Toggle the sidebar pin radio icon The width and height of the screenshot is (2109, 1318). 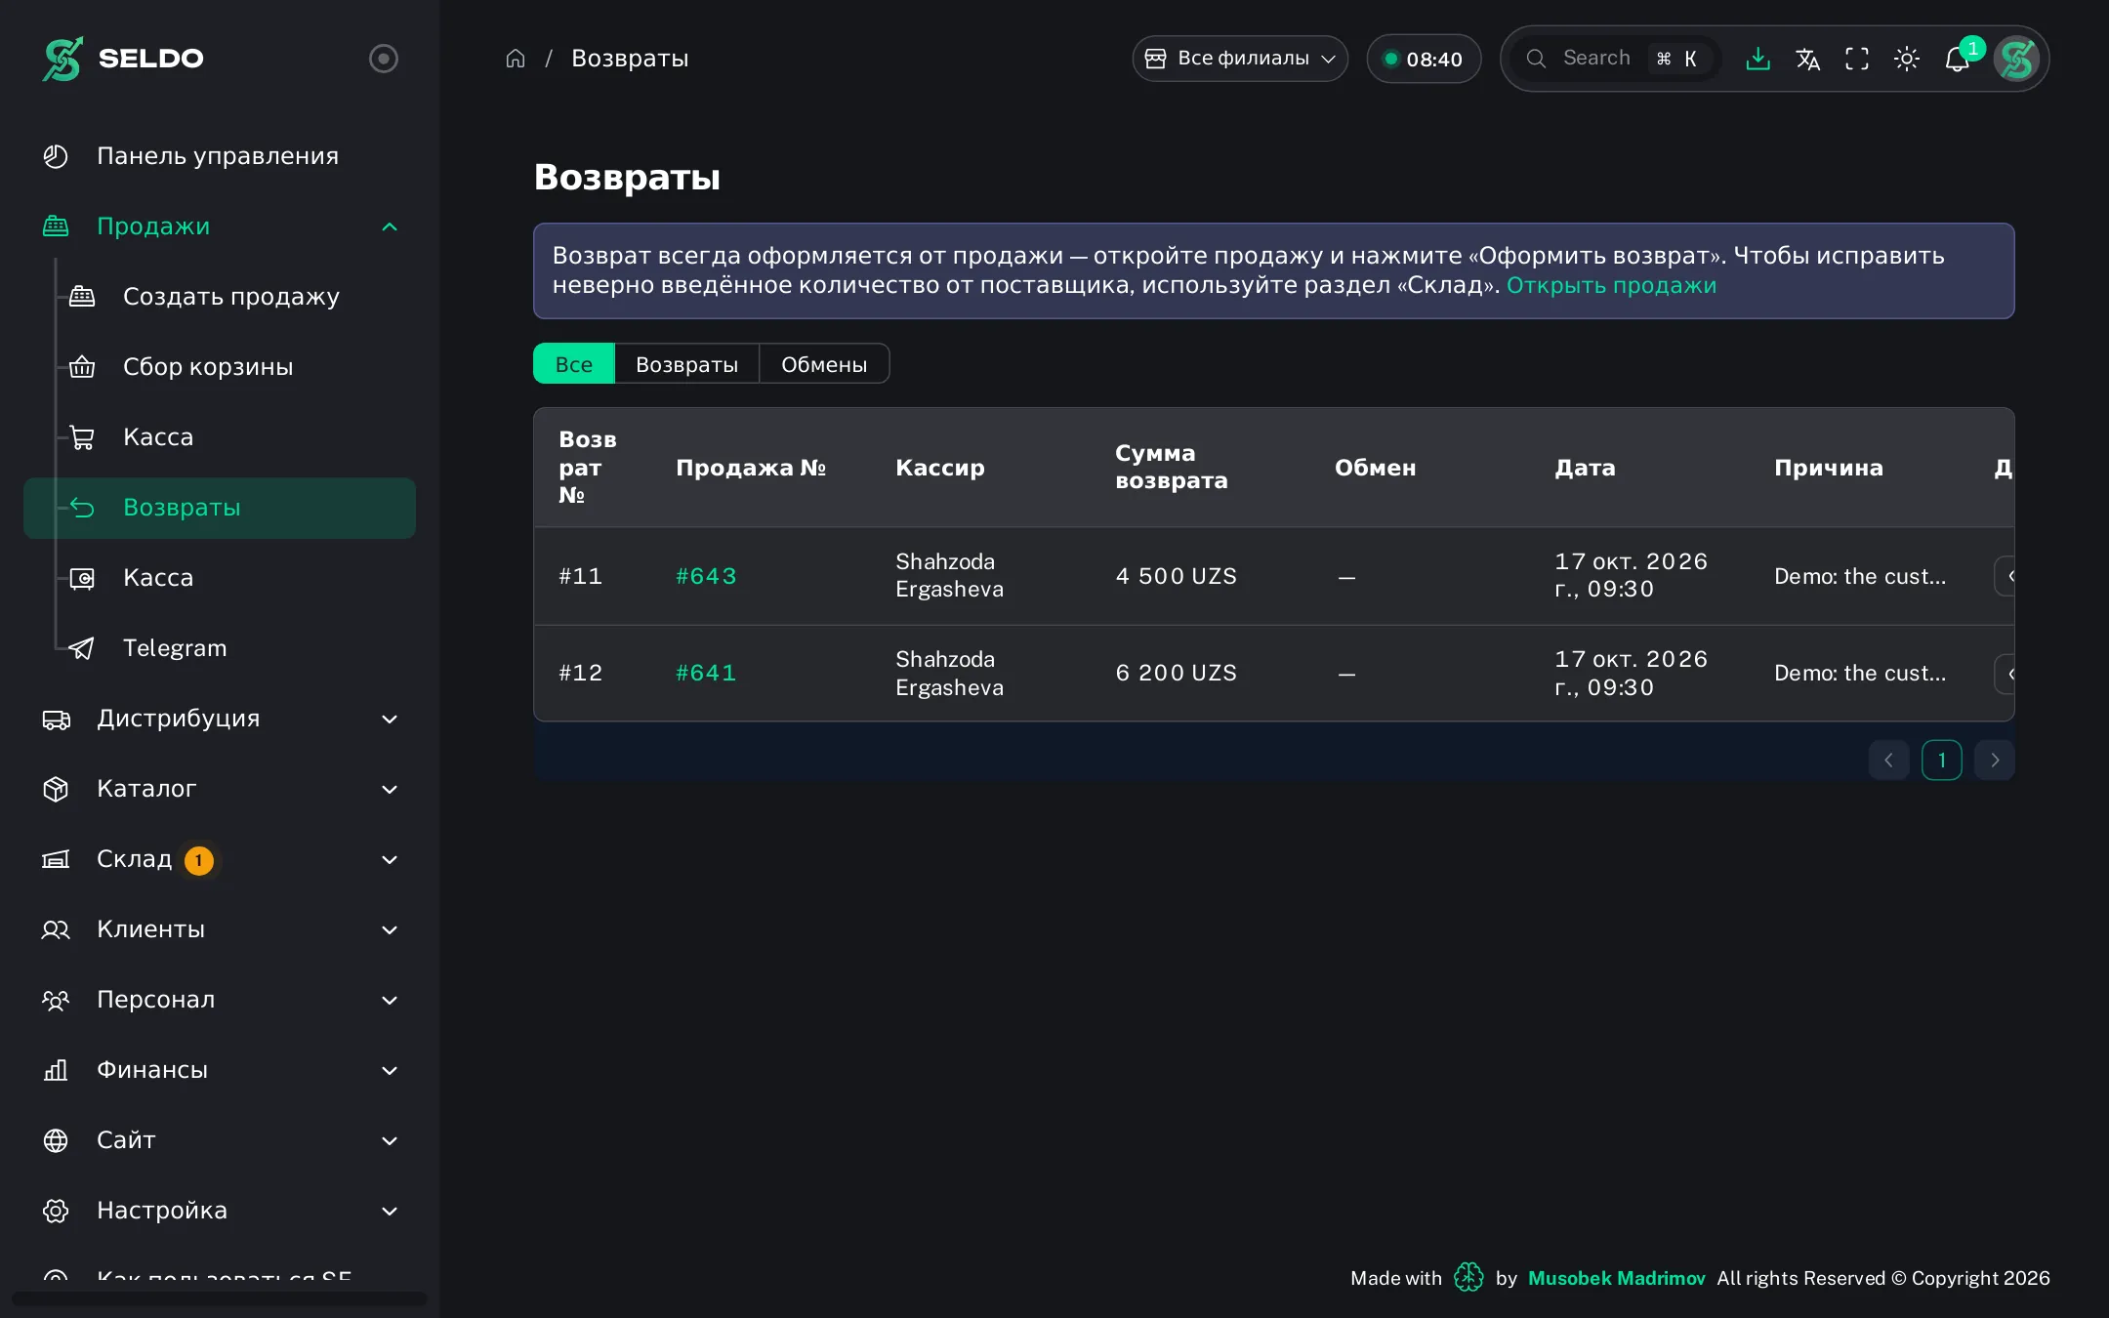coord(384,59)
